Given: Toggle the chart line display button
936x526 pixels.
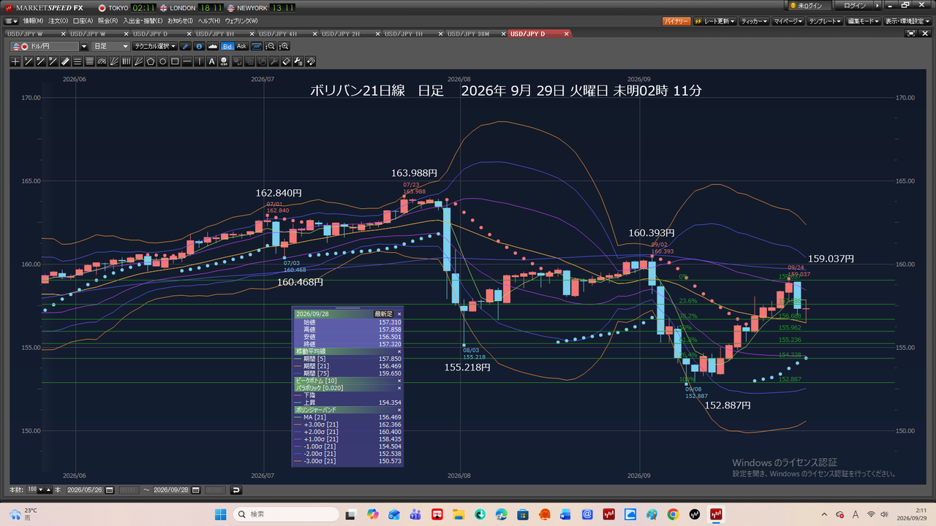Looking at the screenshot, I should pyautogui.click(x=256, y=46).
